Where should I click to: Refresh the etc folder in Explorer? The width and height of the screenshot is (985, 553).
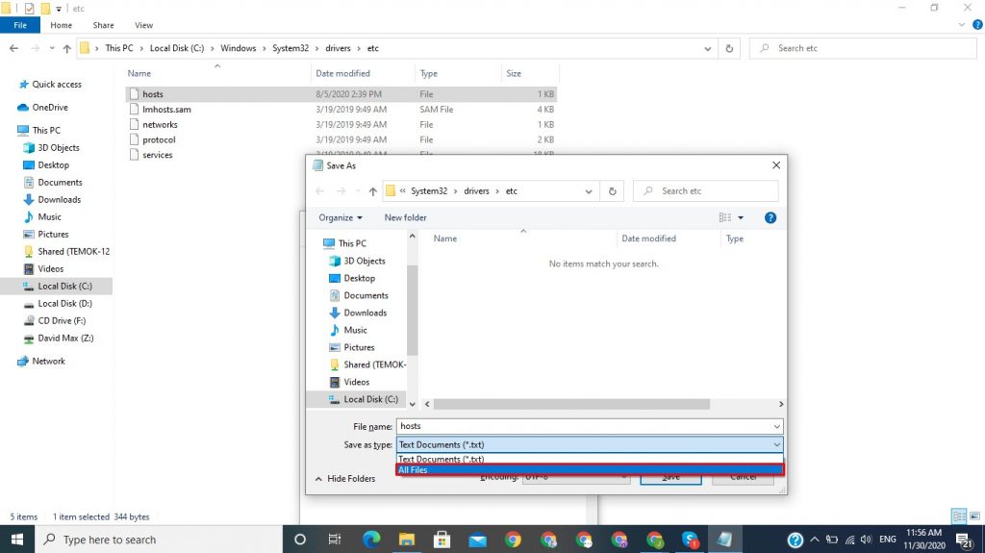(730, 48)
